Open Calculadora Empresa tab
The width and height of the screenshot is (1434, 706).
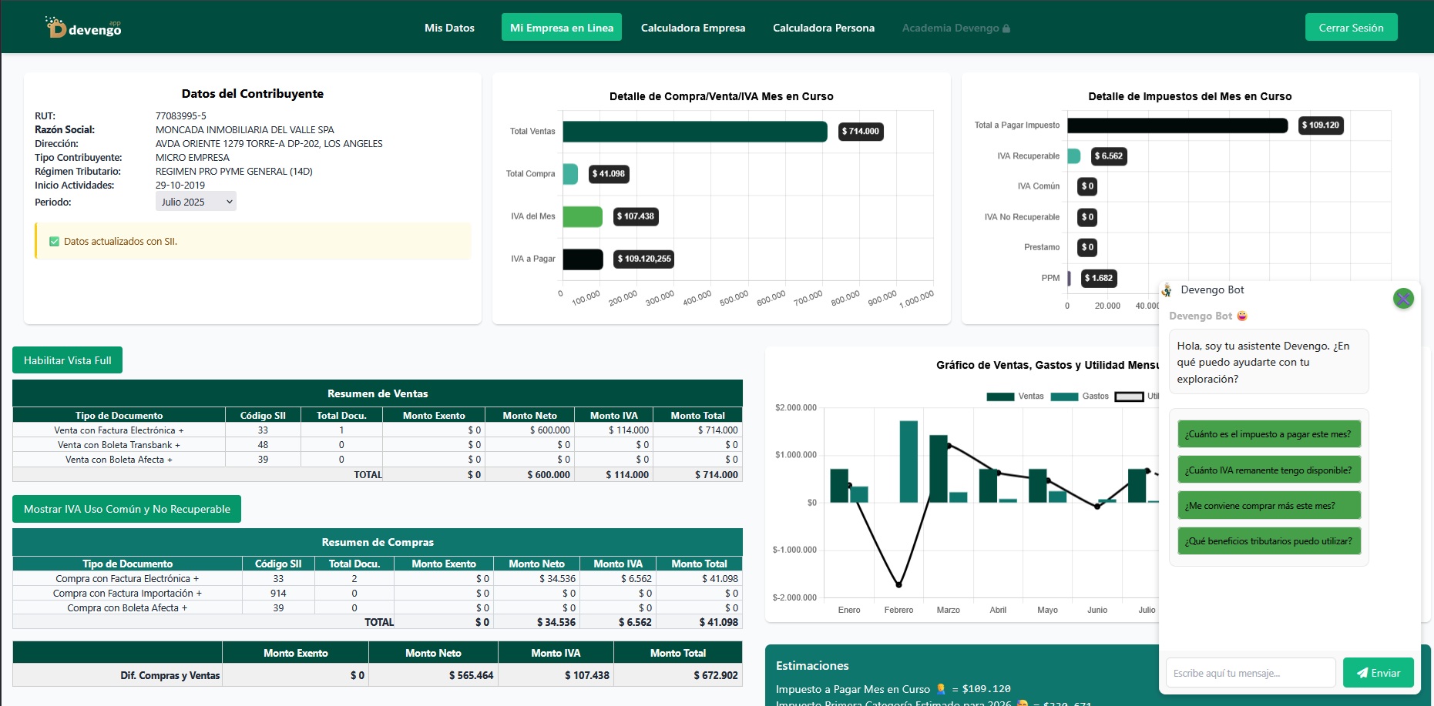coord(693,28)
